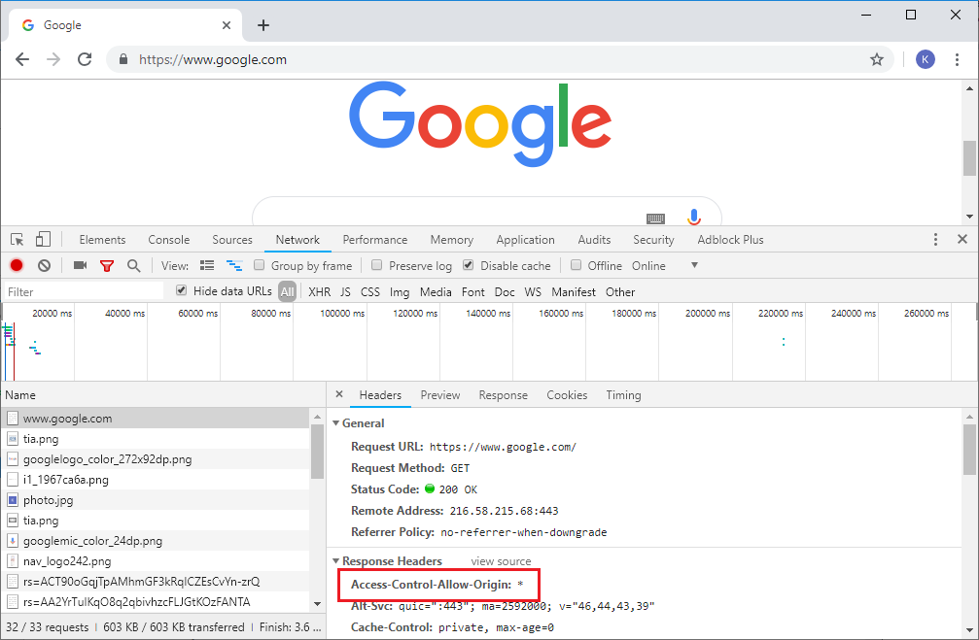Bookmark this page with the star
The height and width of the screenshot is (640, 979).
[x=877, y=59]
